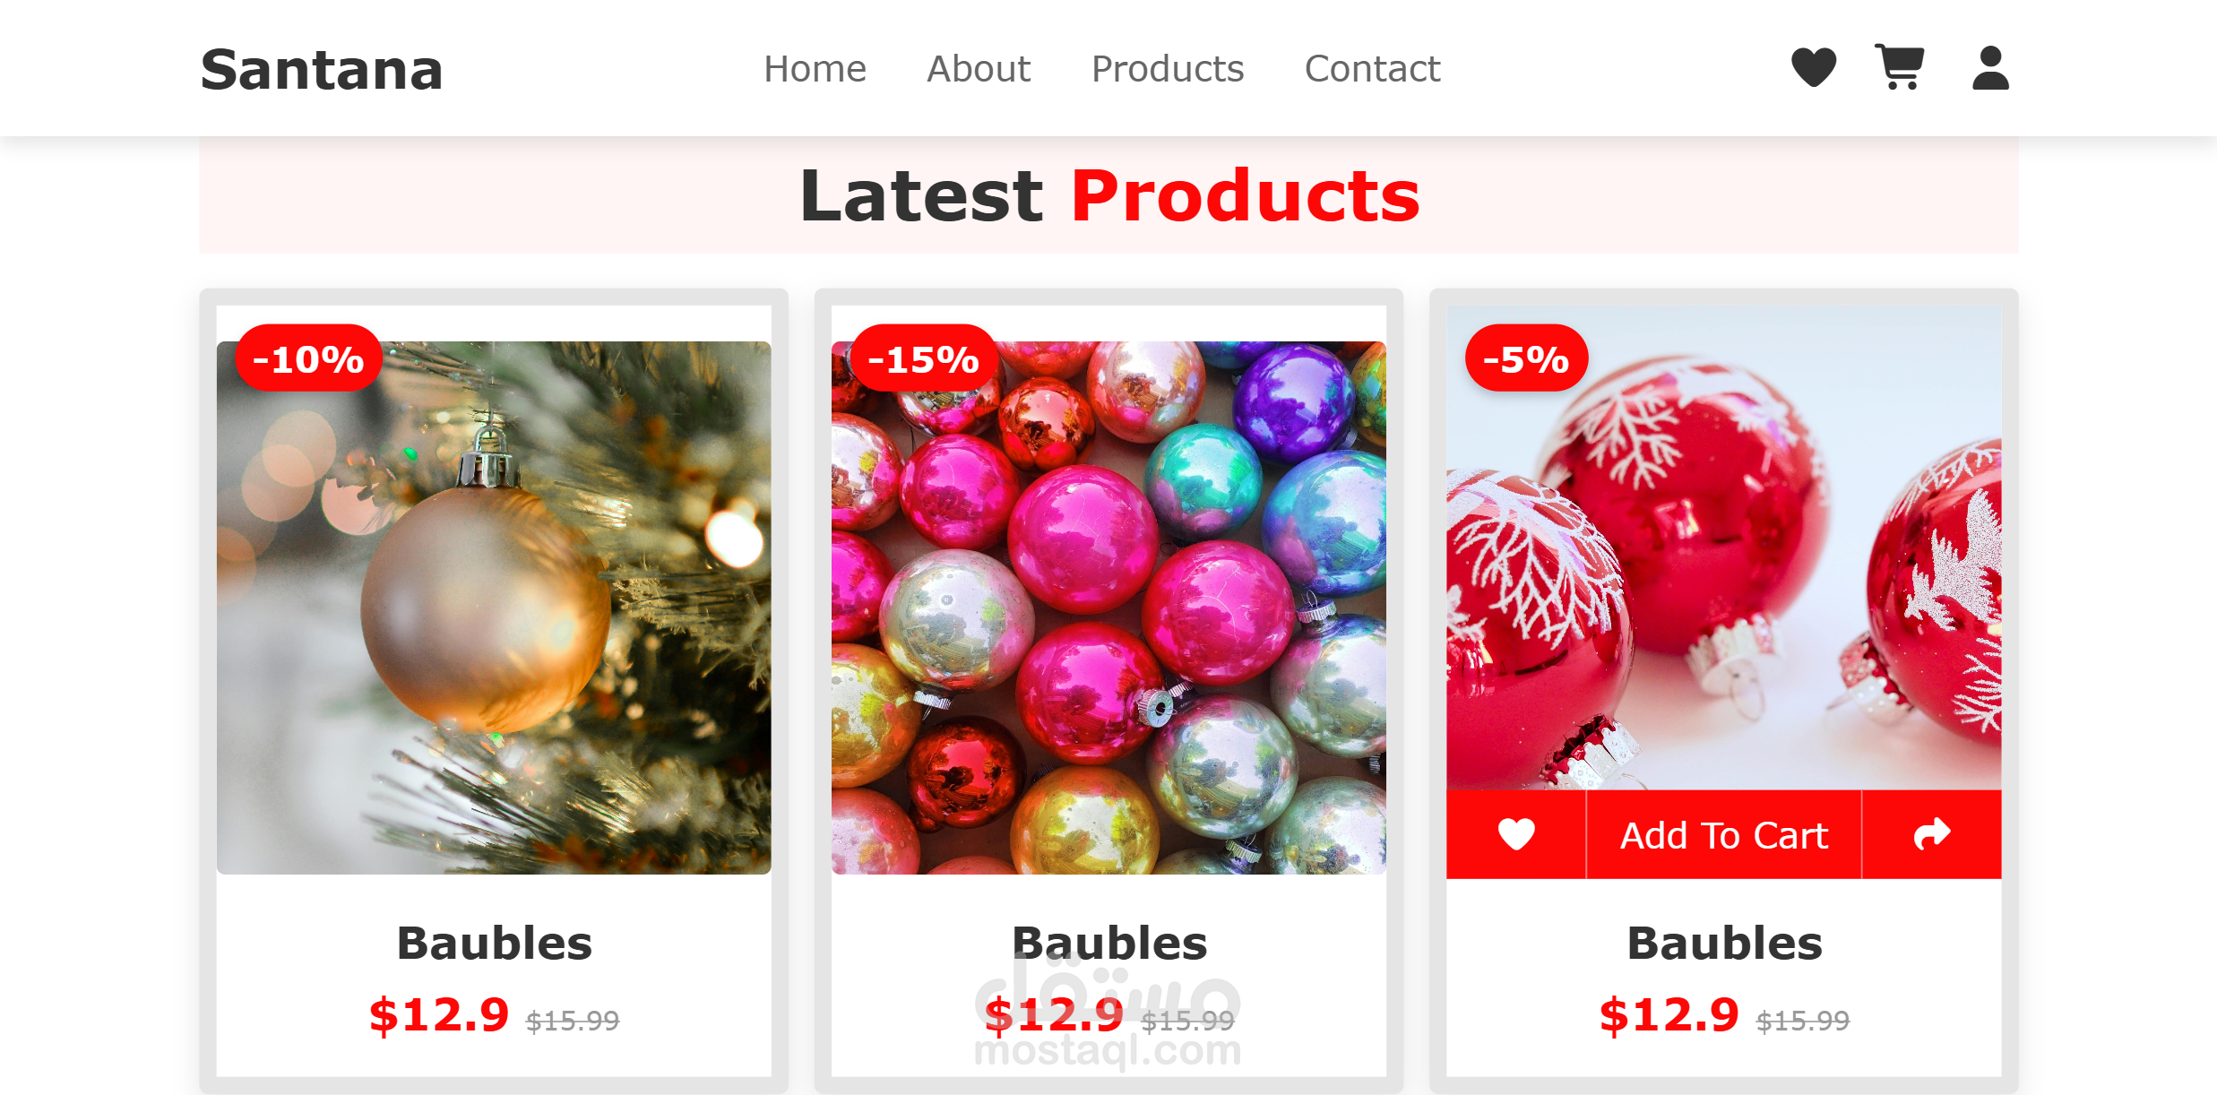2217x1095 pixels.
Task: Open the red snowy baubles image
Action: tap(1724, 547)
